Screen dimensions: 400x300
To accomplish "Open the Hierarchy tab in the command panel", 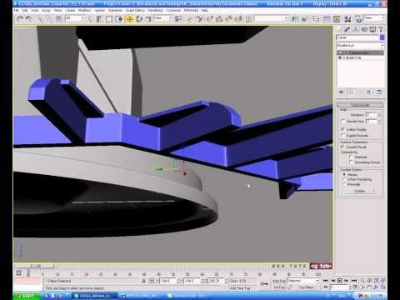I will (x=356, y=29).
